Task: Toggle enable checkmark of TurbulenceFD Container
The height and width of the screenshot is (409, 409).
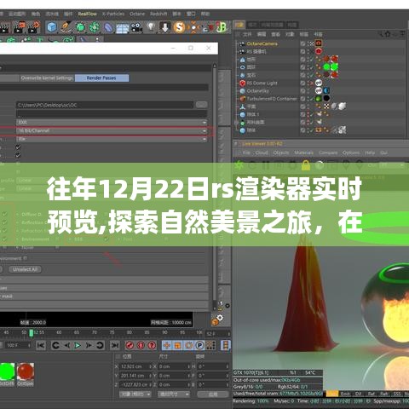Action: tap(312, 99)
